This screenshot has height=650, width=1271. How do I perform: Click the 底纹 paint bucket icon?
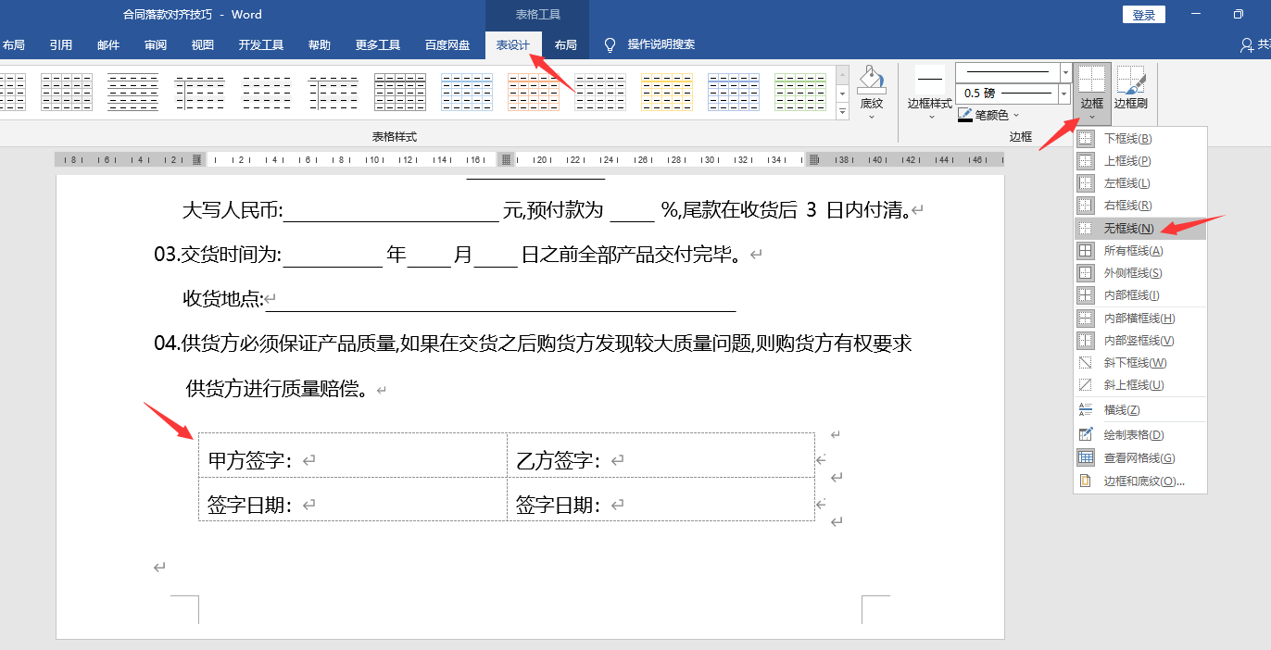(x=872, y=81)
